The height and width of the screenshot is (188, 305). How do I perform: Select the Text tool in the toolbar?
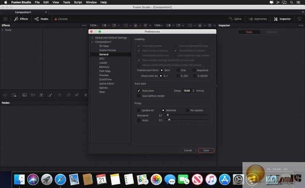[41, 95]
